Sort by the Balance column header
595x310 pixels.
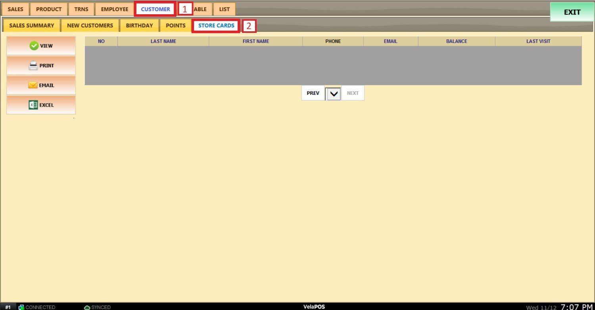[456, 41]
